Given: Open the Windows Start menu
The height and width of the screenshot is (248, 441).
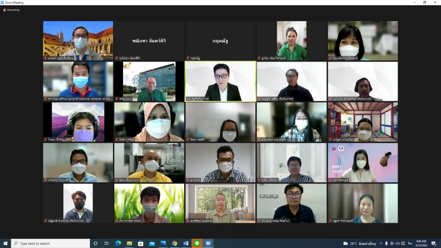Looking at the screenshot, I should (x=5, y=243).
